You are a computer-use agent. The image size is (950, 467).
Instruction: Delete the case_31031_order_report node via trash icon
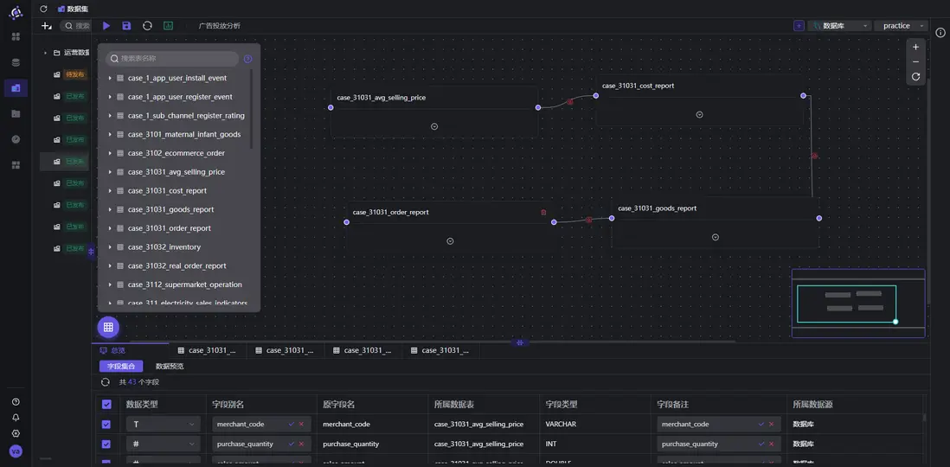543,212
